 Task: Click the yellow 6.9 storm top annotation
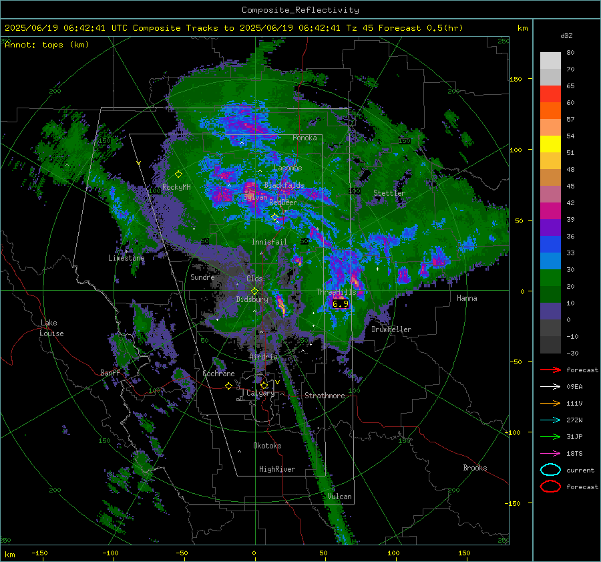pos(341,304)
